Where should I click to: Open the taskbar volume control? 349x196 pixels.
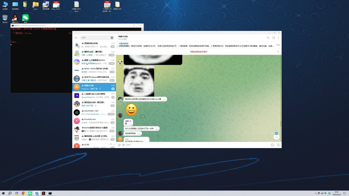tap(322, 193)
